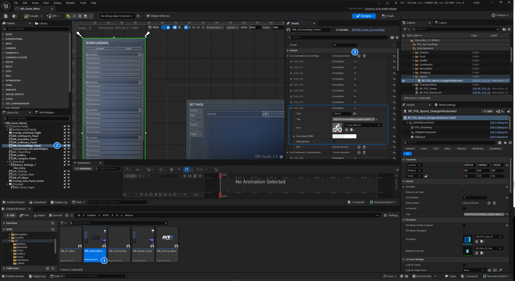Click Save All in Content Browser
This screenshot has height=281, width=515.
point(55,215)
